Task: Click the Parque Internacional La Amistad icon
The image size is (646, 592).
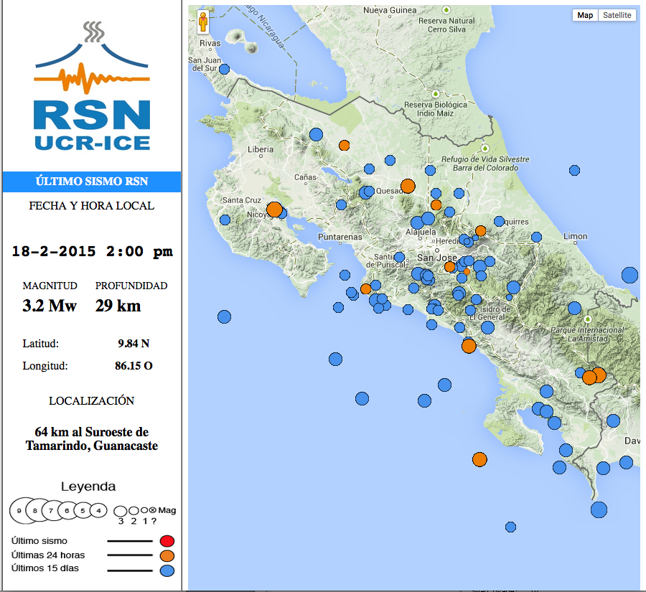Action: click(587, 319)
